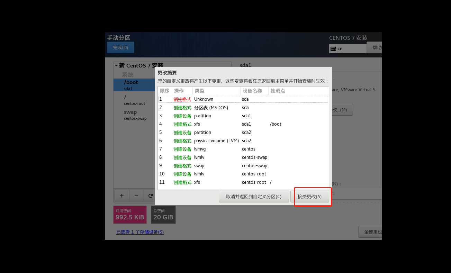Image resolution: width=451 pixels, height=273 pixels.
Task: Sort by the 操作 column header
Action: (x=182, y=91)
